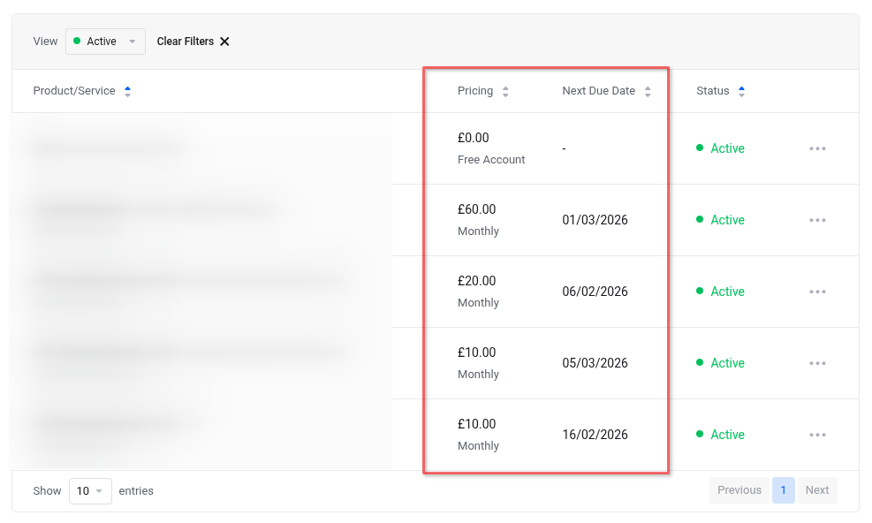
Task: Click the X icon beside Clear Filters
Action: tap(224, 42)
